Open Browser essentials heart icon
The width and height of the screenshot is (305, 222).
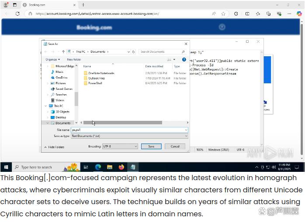[x=279, y=14]
